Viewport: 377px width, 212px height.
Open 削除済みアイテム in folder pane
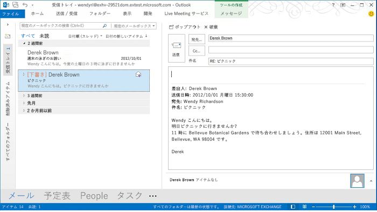pos(8,99)
